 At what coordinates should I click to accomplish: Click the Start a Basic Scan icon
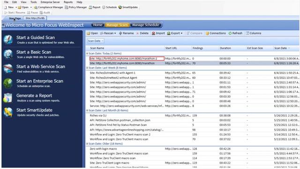(x=8, y=54)
